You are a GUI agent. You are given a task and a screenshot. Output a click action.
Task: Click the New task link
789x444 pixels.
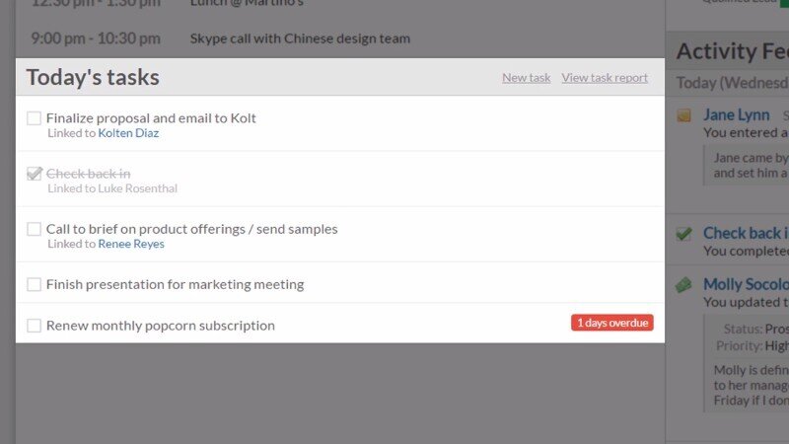(526, 78)
